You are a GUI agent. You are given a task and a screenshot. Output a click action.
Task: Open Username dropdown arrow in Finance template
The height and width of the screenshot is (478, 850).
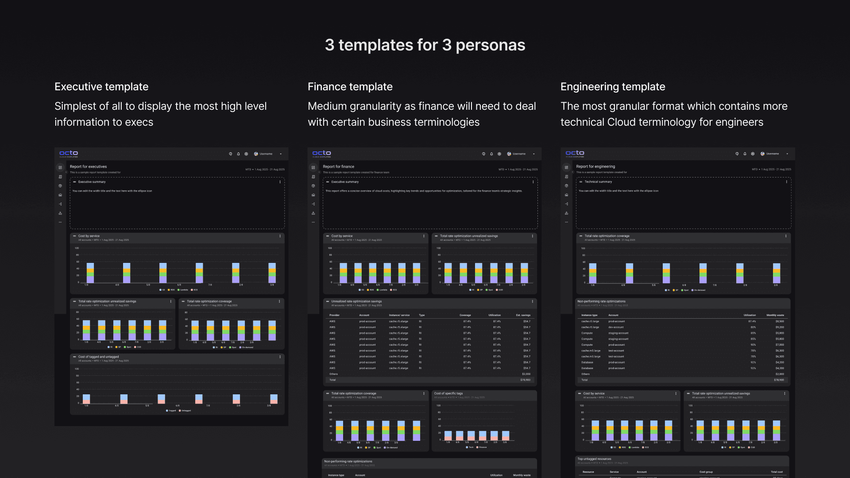pos(534,154)
